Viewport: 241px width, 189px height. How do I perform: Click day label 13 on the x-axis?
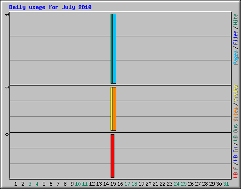[x=99, y=184]
